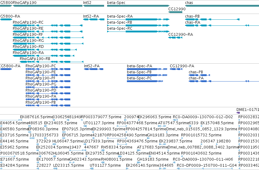Click the beta-Spec-RA transcript label

[120, 16]
